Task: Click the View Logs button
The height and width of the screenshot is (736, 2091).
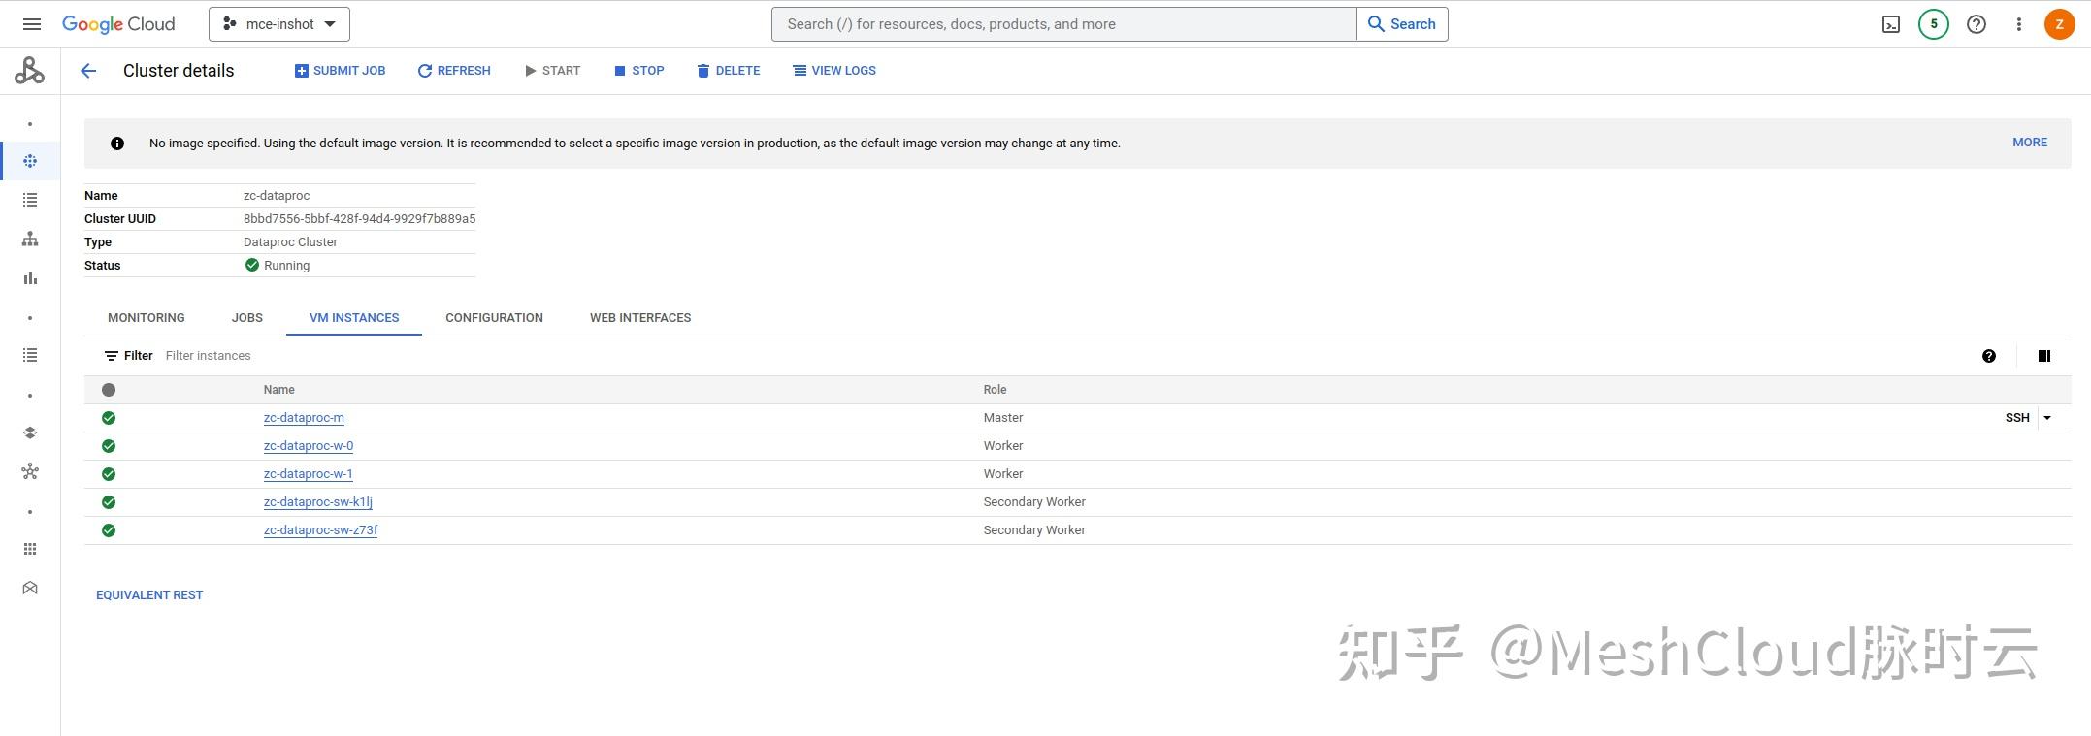Action: tap(834, 71)
